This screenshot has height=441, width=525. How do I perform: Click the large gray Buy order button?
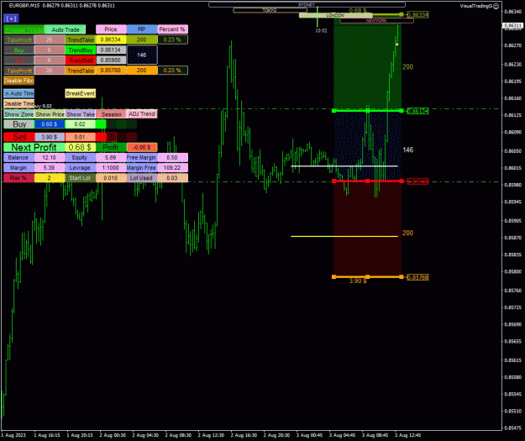point(19,124)
